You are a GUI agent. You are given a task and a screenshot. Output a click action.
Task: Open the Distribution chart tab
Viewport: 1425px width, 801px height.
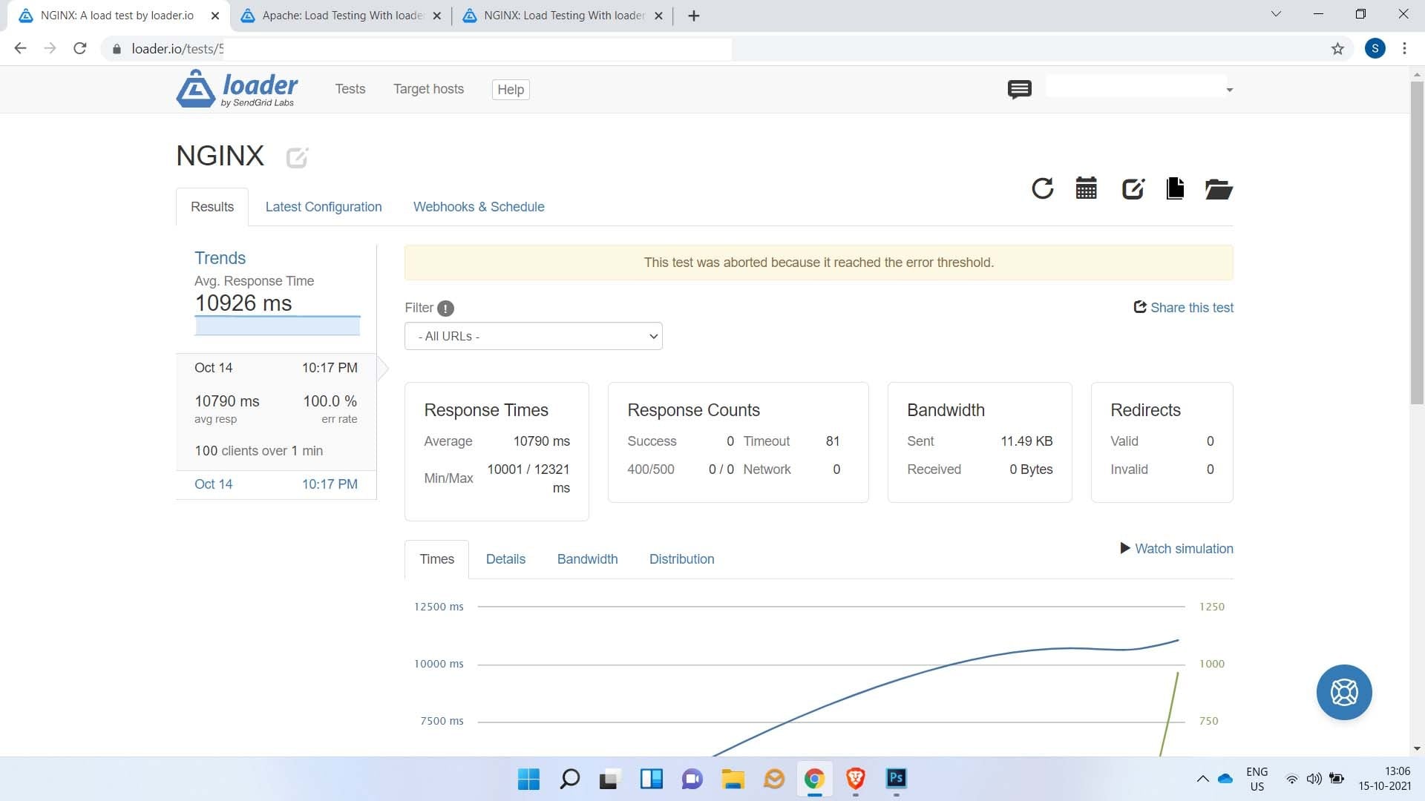click(x=681, y=559)
